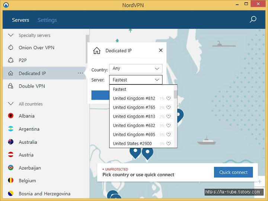Close the NordVPN window
Image resolution: width=268 pixels, height=201 pixels.
click(258, 4)
